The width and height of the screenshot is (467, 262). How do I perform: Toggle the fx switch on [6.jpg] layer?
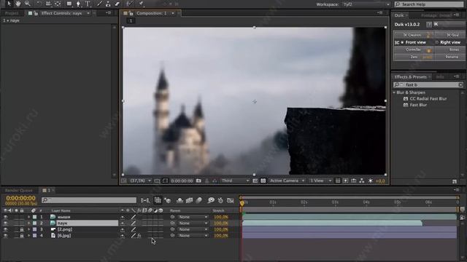(139, 236)
